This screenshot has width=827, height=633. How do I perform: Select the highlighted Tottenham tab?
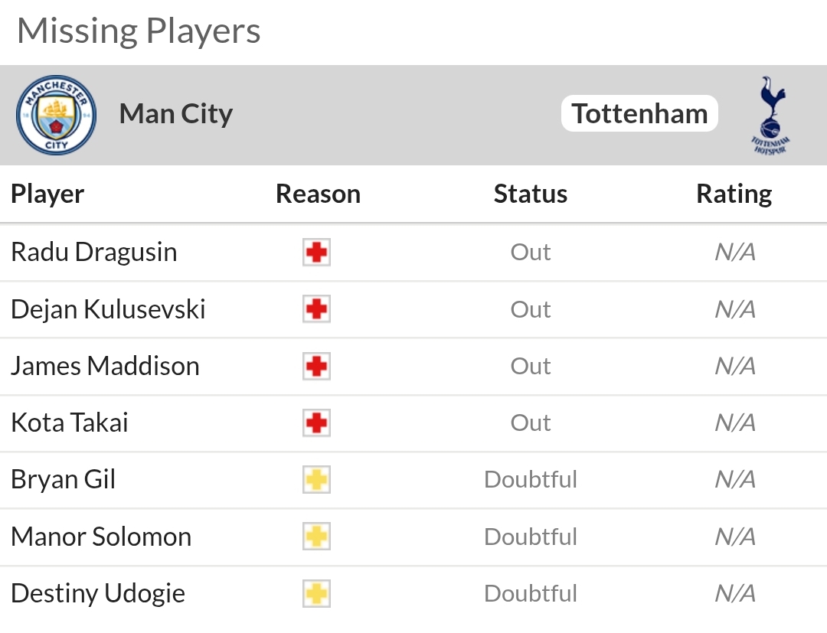639,114
